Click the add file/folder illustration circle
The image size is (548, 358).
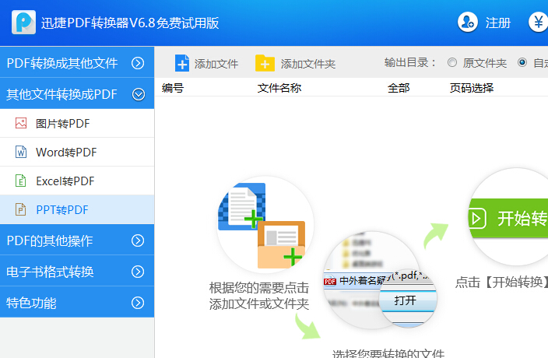tap(265, 225)
